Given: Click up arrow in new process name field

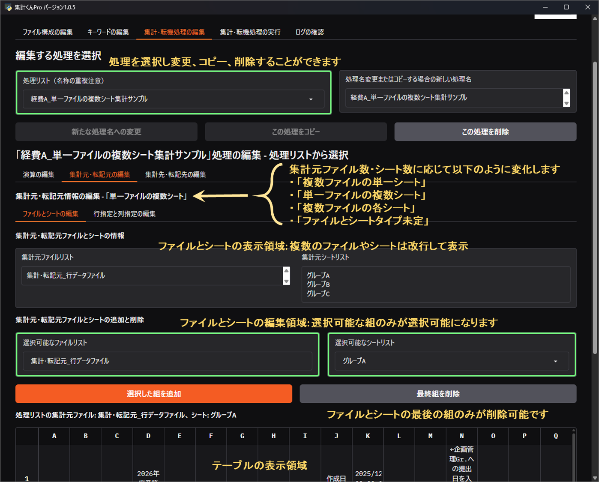Looking at the screenshot, I should (566, 93).
